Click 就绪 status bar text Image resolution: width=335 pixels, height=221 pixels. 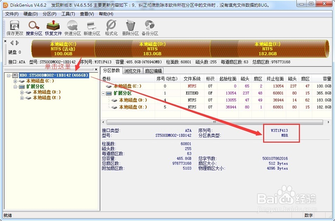tap(8, 215)
